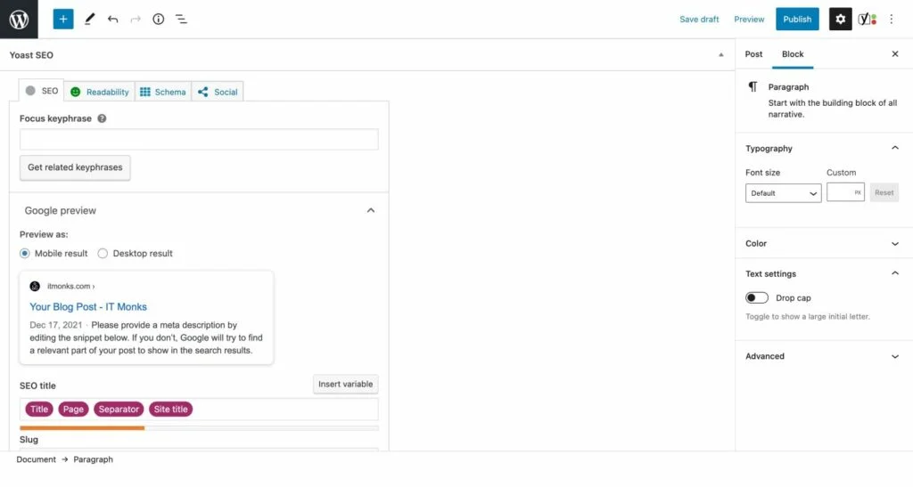Screen dimensions: 913x487
Task: Click the Focus keyphrase help icon
Action: (102, 118)
